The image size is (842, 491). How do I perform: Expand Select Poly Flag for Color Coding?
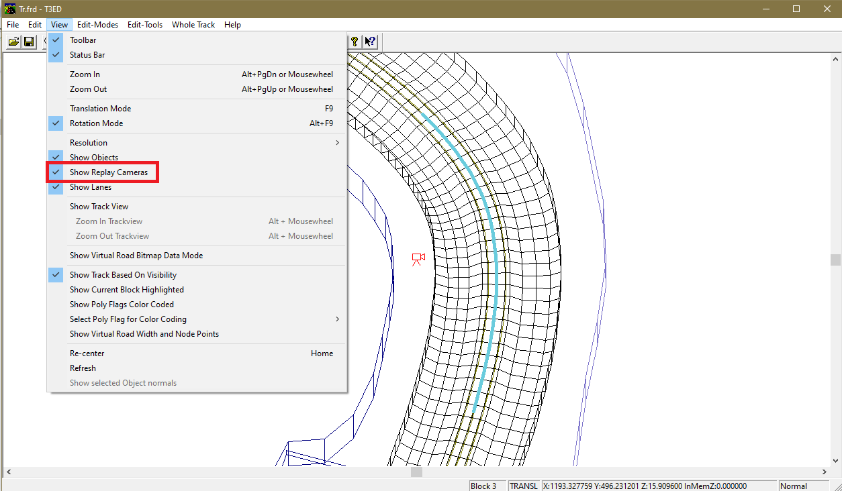coord(197,319)
